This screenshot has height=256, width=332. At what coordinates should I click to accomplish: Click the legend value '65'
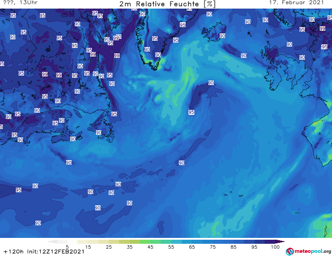click(192, 247)
